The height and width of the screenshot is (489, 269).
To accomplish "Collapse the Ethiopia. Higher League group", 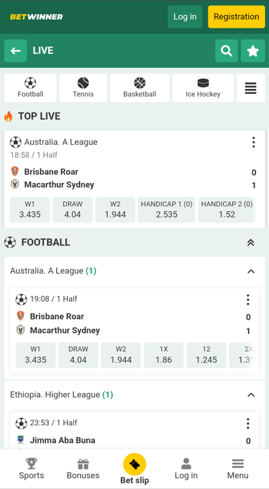I will pos(251,395).
